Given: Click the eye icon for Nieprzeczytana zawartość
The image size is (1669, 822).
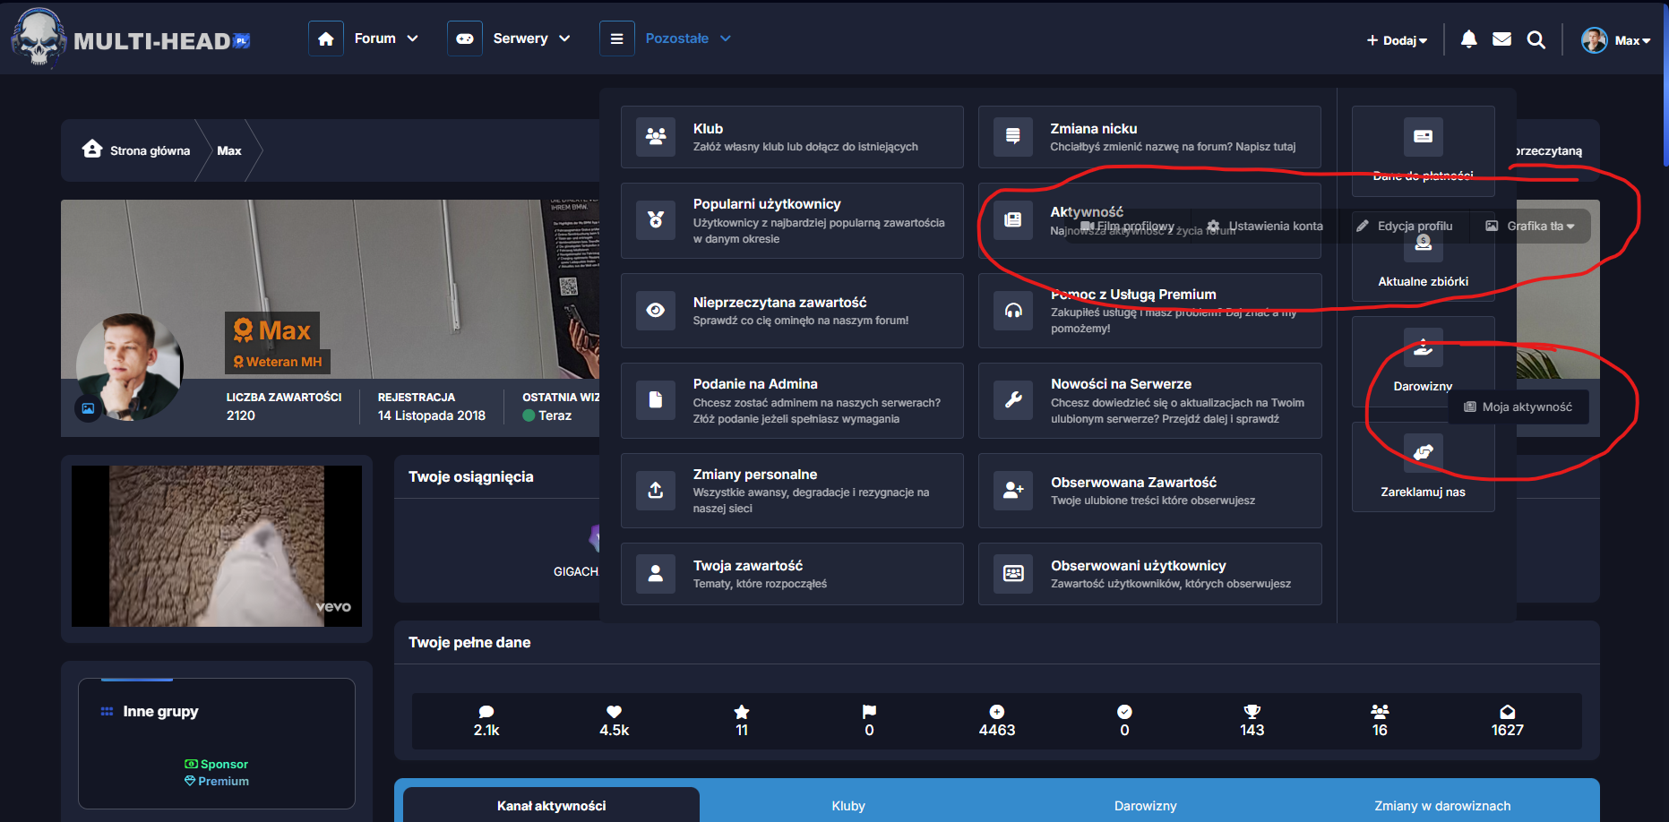Looking at the screenshot, I should 656,311.
